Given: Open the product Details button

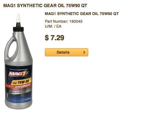Looking at the screenshot, I should click(67, 52).
